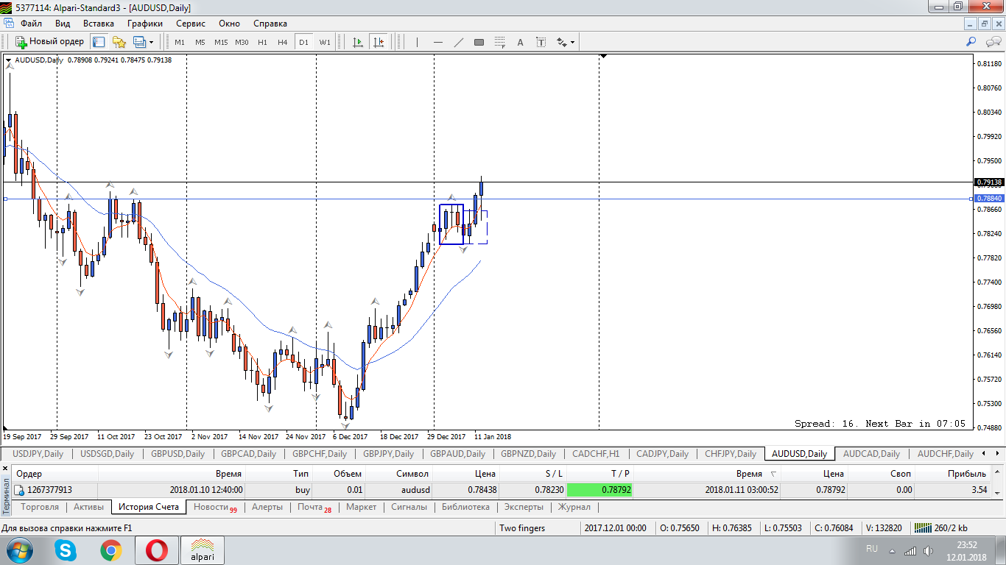Open the Журнал terminal tab
Viewport: 1006px width, 565px height.
[574, 507]
